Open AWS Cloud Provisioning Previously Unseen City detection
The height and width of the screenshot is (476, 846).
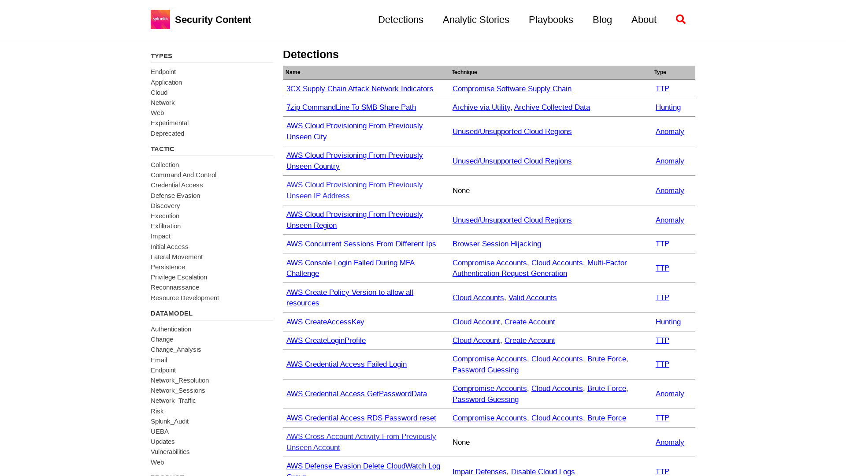pos(355,131)
